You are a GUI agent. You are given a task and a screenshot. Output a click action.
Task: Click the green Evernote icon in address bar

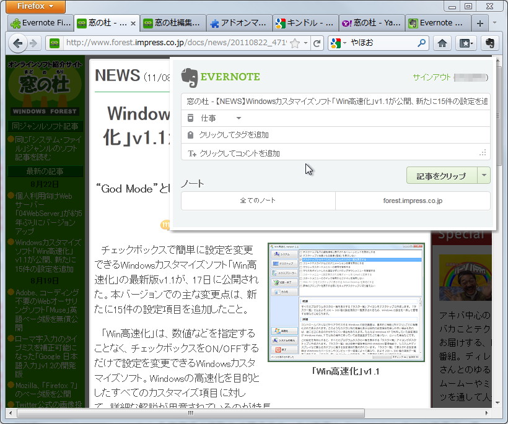click(x=56, y=43)
